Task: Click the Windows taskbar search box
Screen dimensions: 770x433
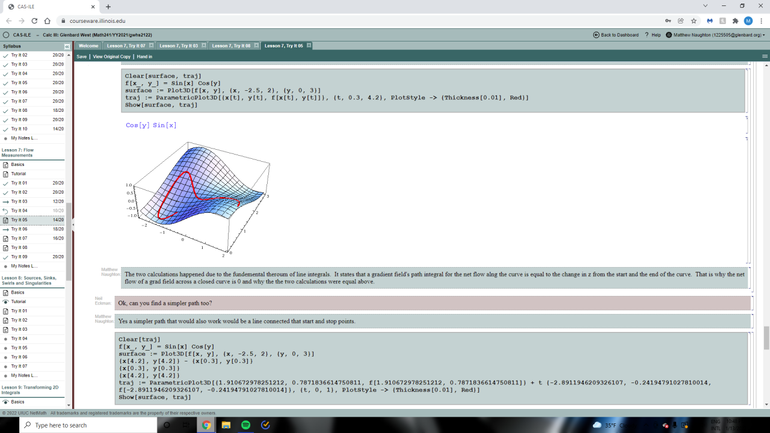Action: 90,425
